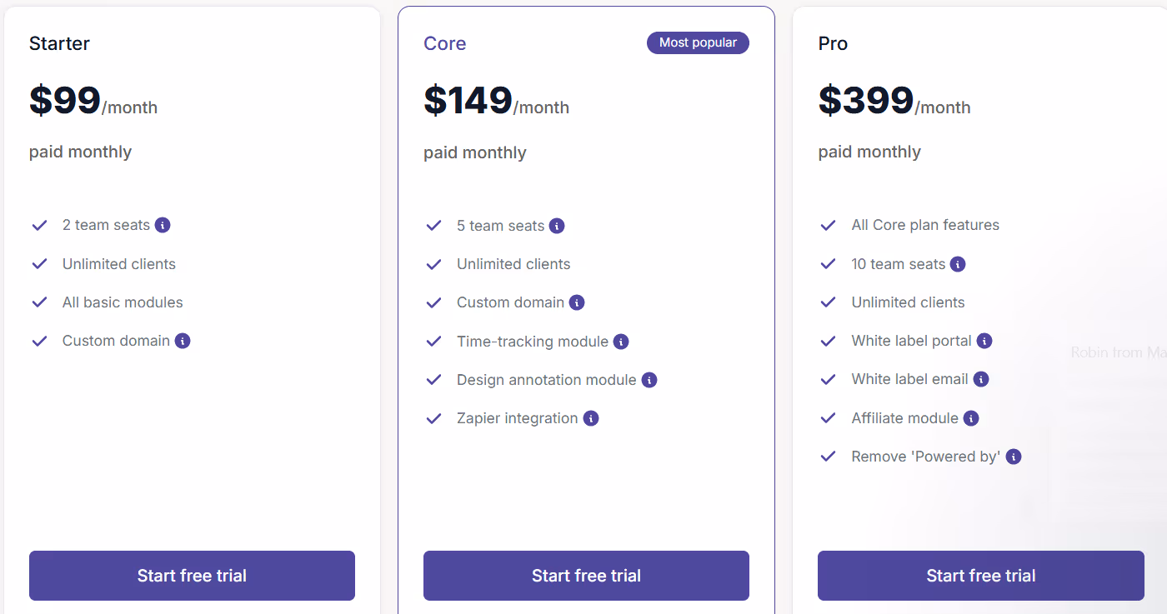The width and height of the screenshot is (1167, 614).
Task: Open info icon beside Starter Custom domain
Action: (x=183, y=341)
